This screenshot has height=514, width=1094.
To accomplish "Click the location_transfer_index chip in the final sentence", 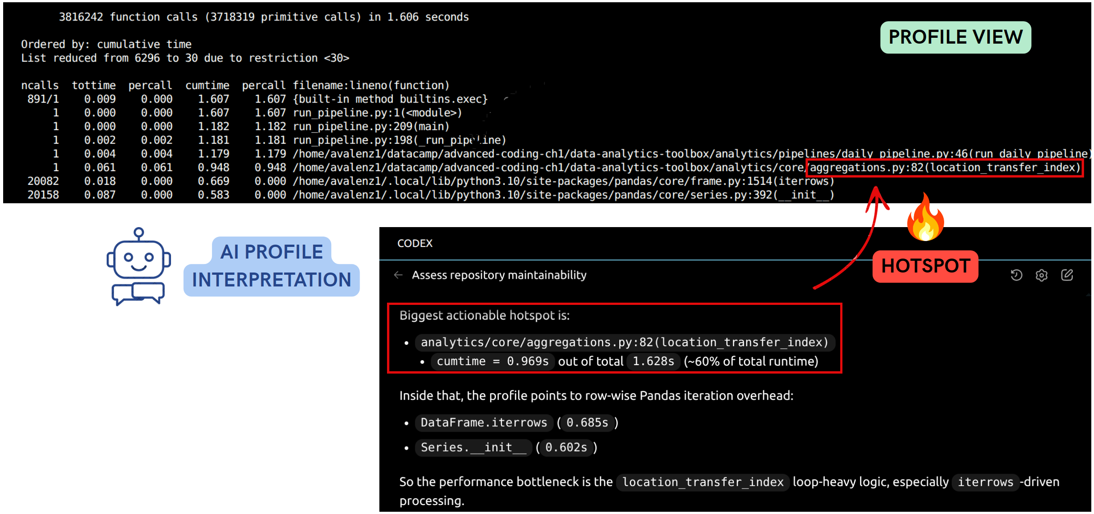I will coord(702,482).
